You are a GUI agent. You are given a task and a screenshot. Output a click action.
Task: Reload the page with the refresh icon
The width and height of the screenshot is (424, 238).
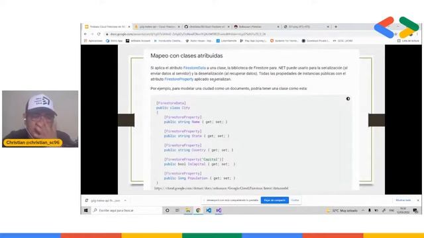tap(99, 34)
